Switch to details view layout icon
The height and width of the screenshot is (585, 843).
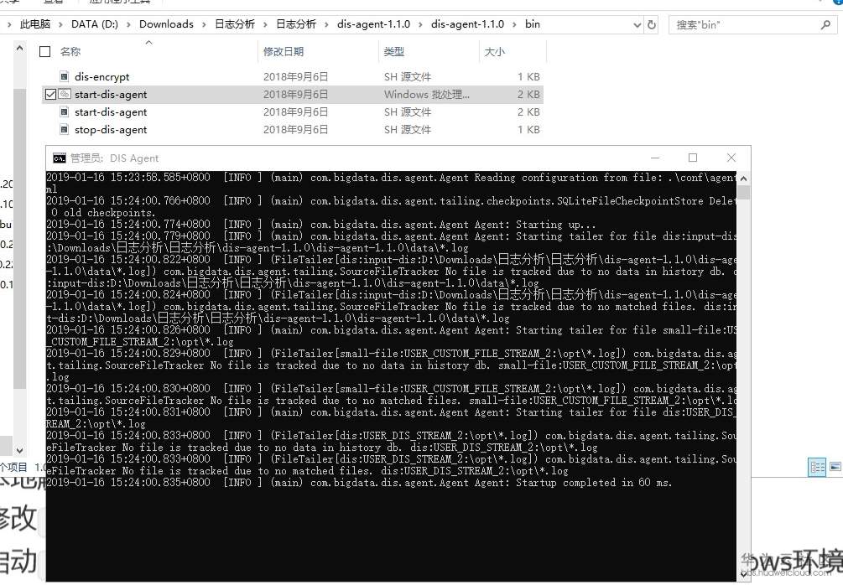(x=817, y=467)
